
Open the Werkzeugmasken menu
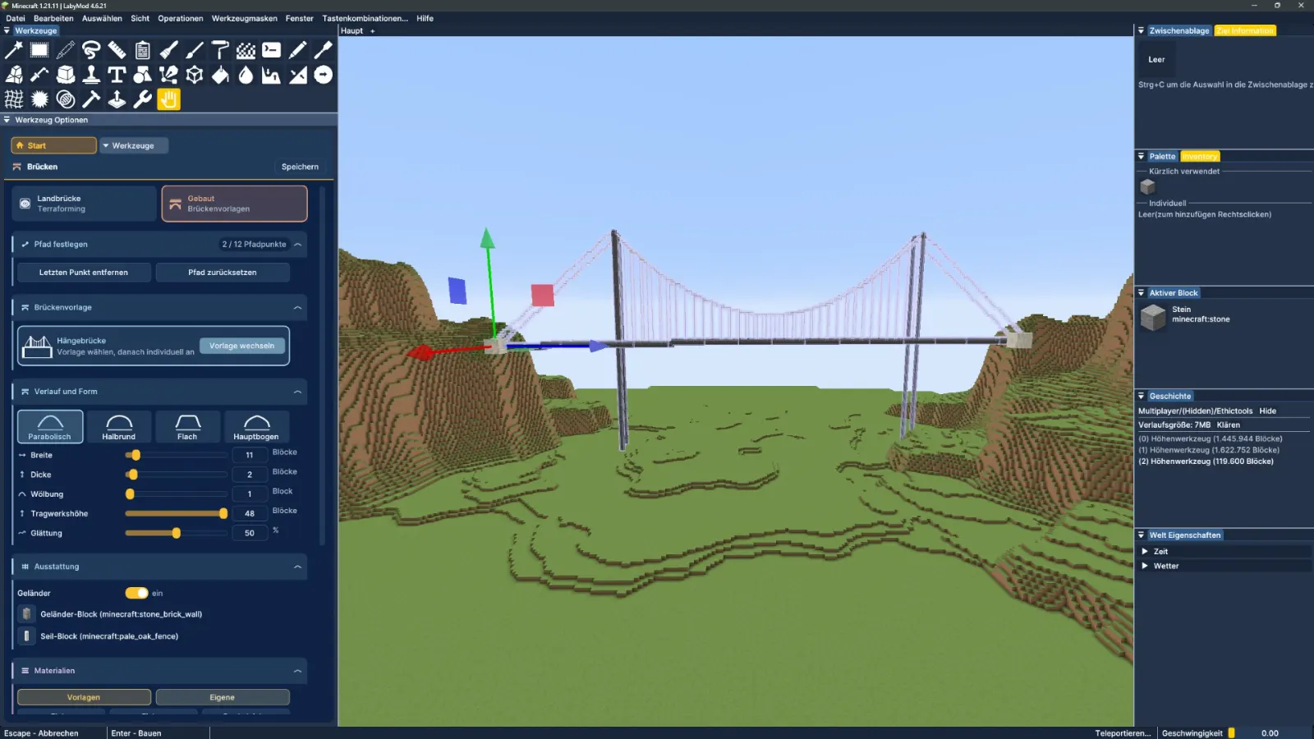(245, 18)
